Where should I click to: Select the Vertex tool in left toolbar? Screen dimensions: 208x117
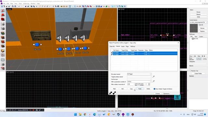[3, 55]
